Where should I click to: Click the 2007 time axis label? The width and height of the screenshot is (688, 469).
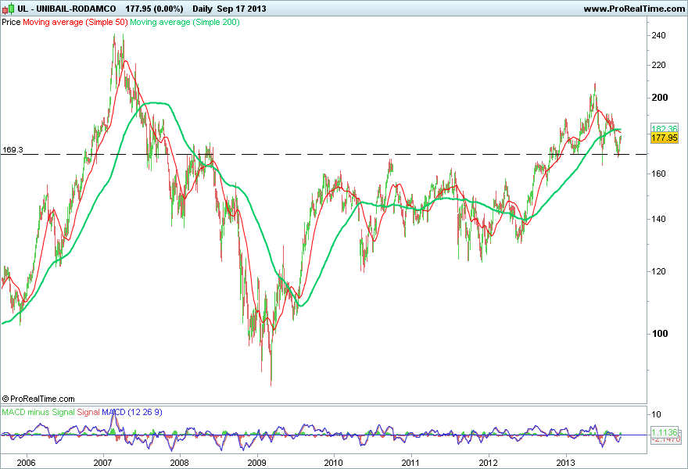point(102,463)
